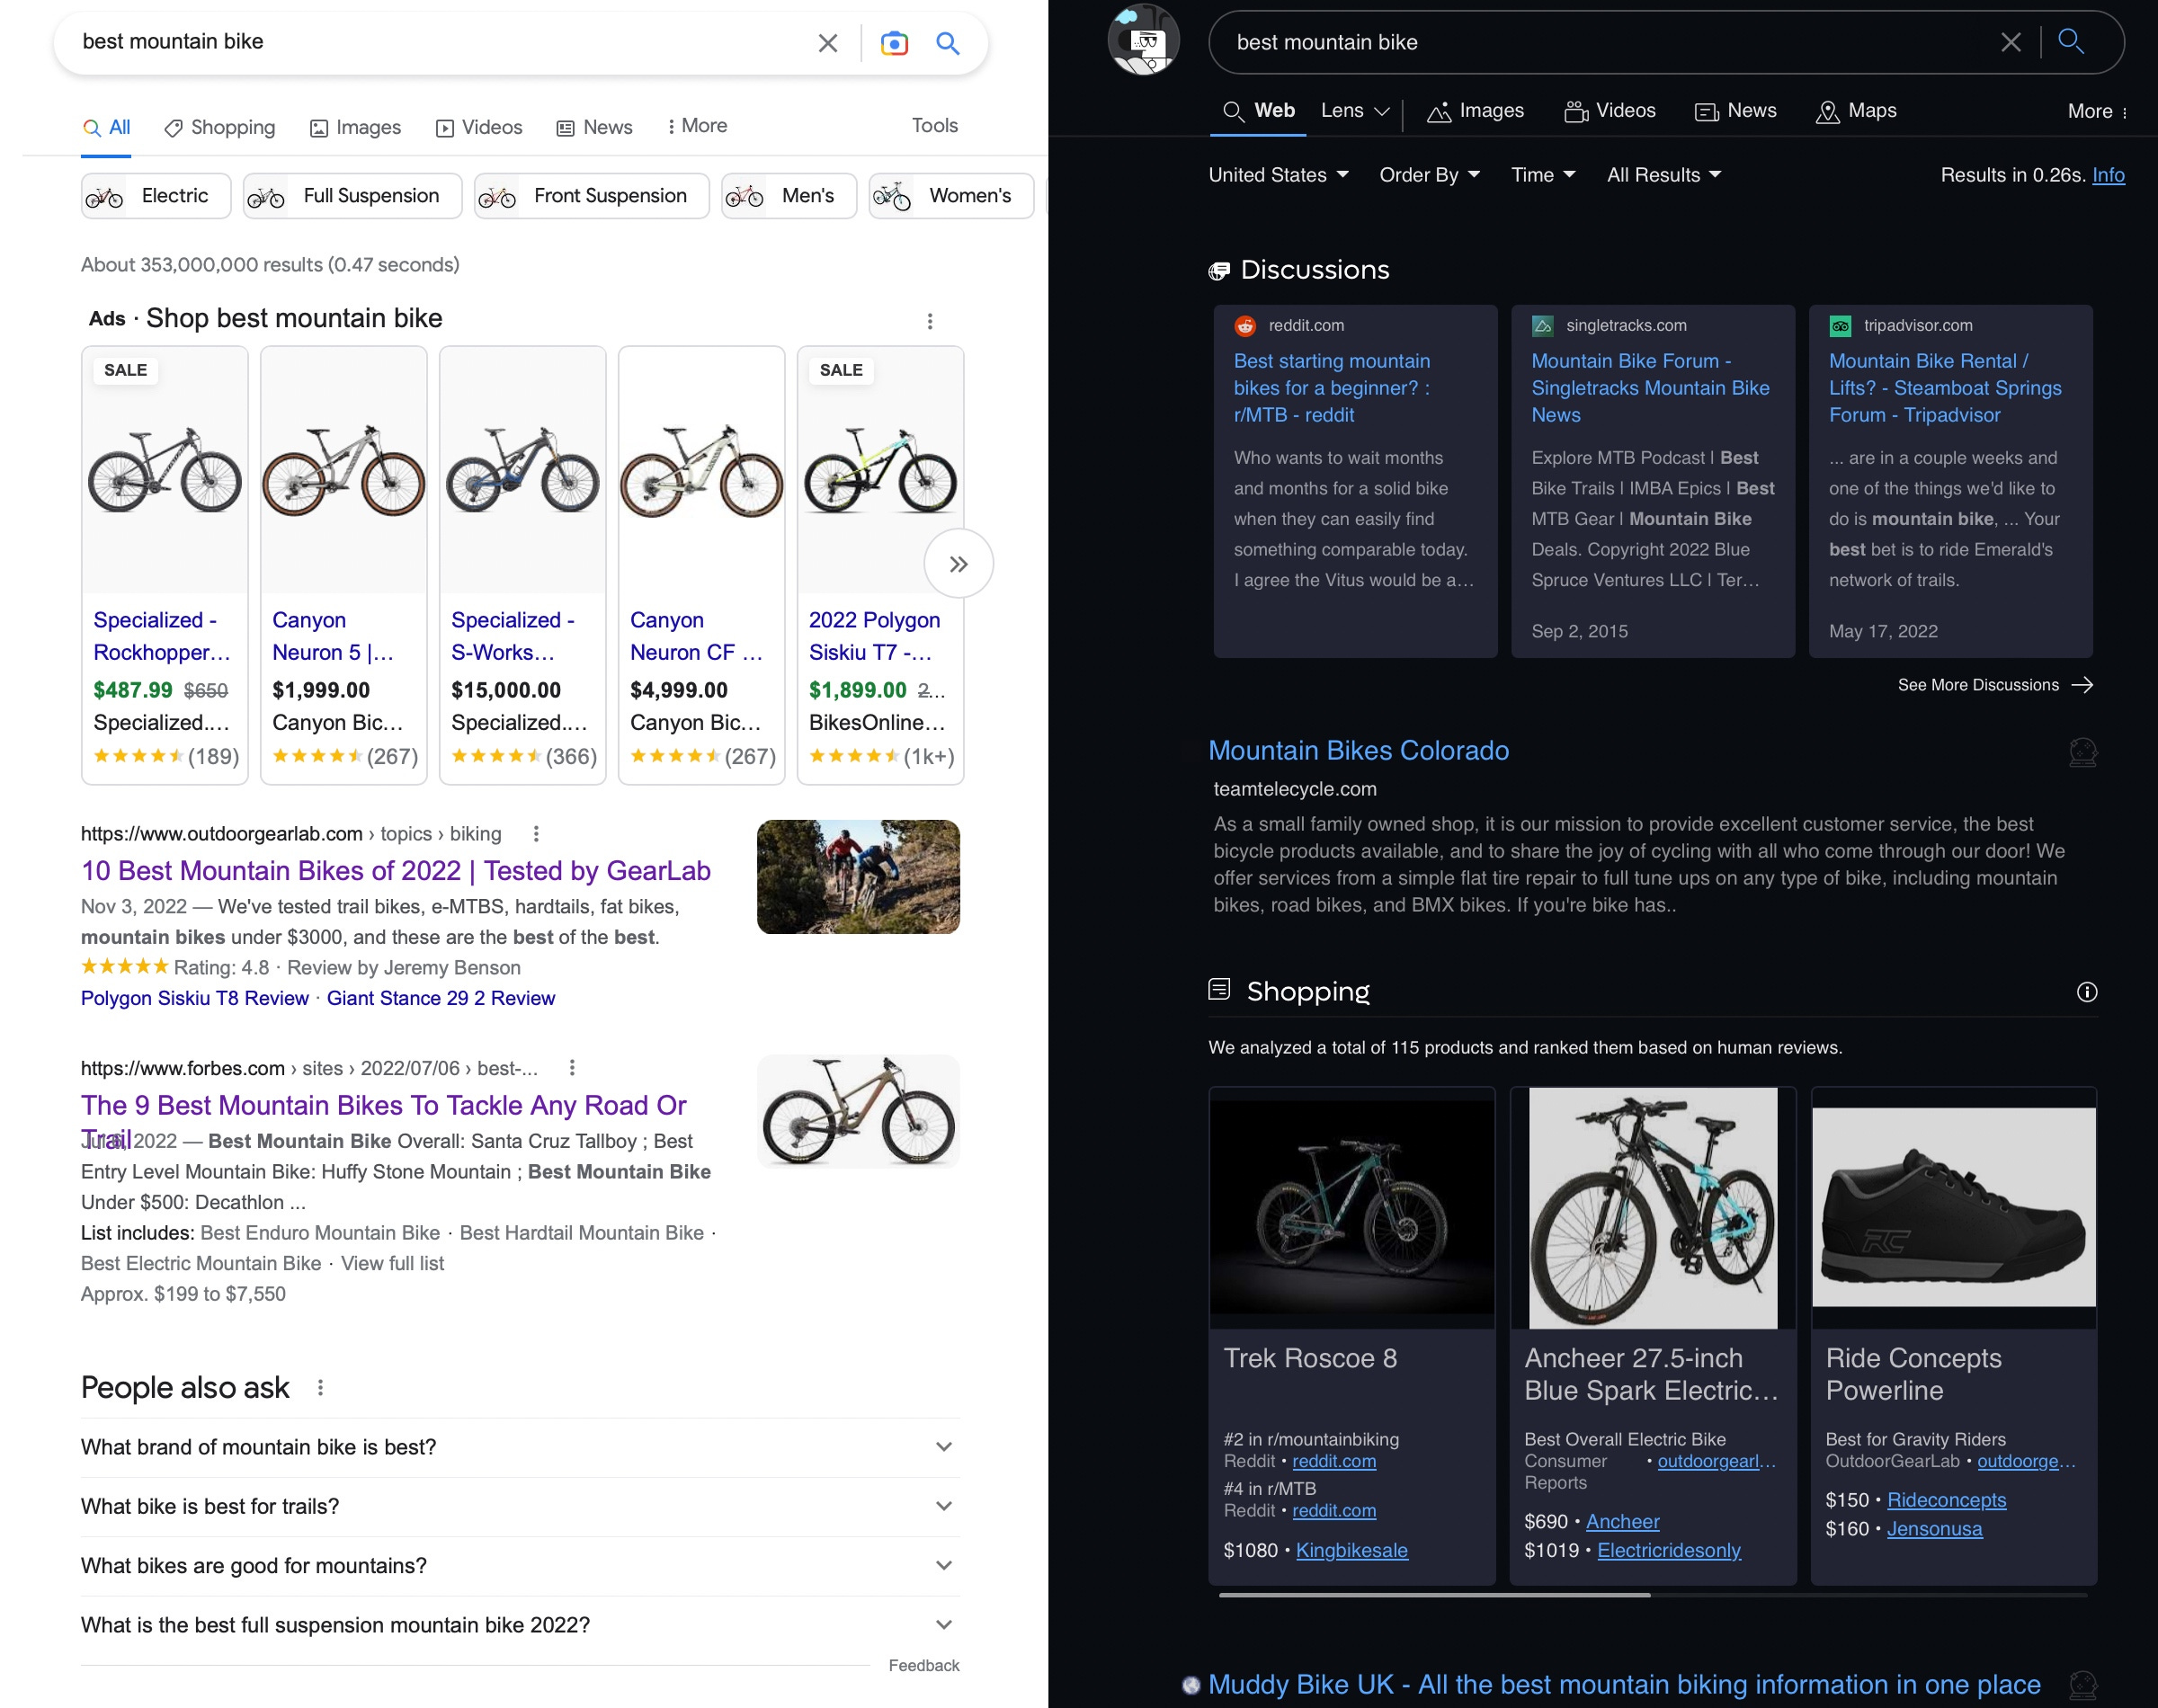Open the dark search News tab
This screenshot has height=1708, width=2158.
tap(1735, 111)
